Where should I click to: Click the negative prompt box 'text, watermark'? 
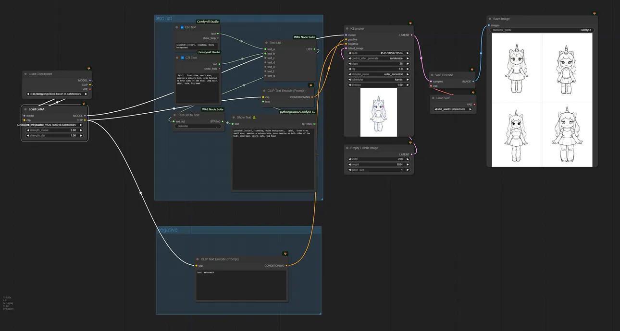pos(241,285)
